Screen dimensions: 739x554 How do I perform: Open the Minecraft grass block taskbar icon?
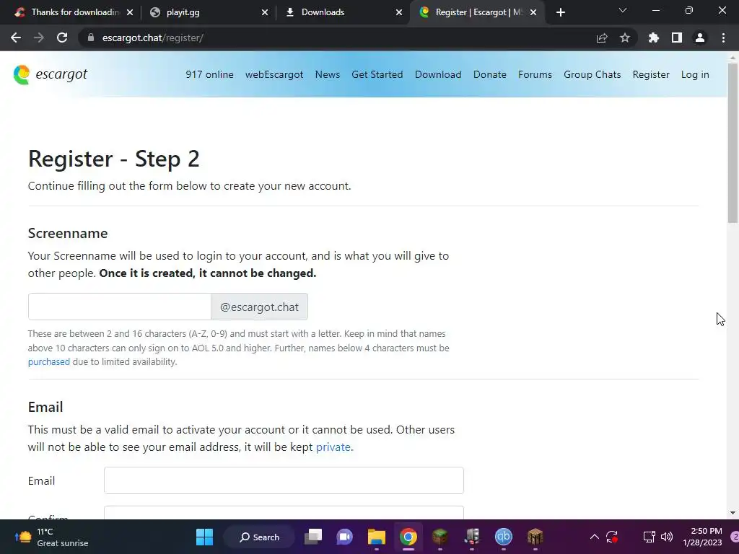[440, 537]
